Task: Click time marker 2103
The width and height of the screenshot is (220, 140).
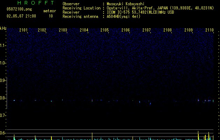Action: pos(63,30)
